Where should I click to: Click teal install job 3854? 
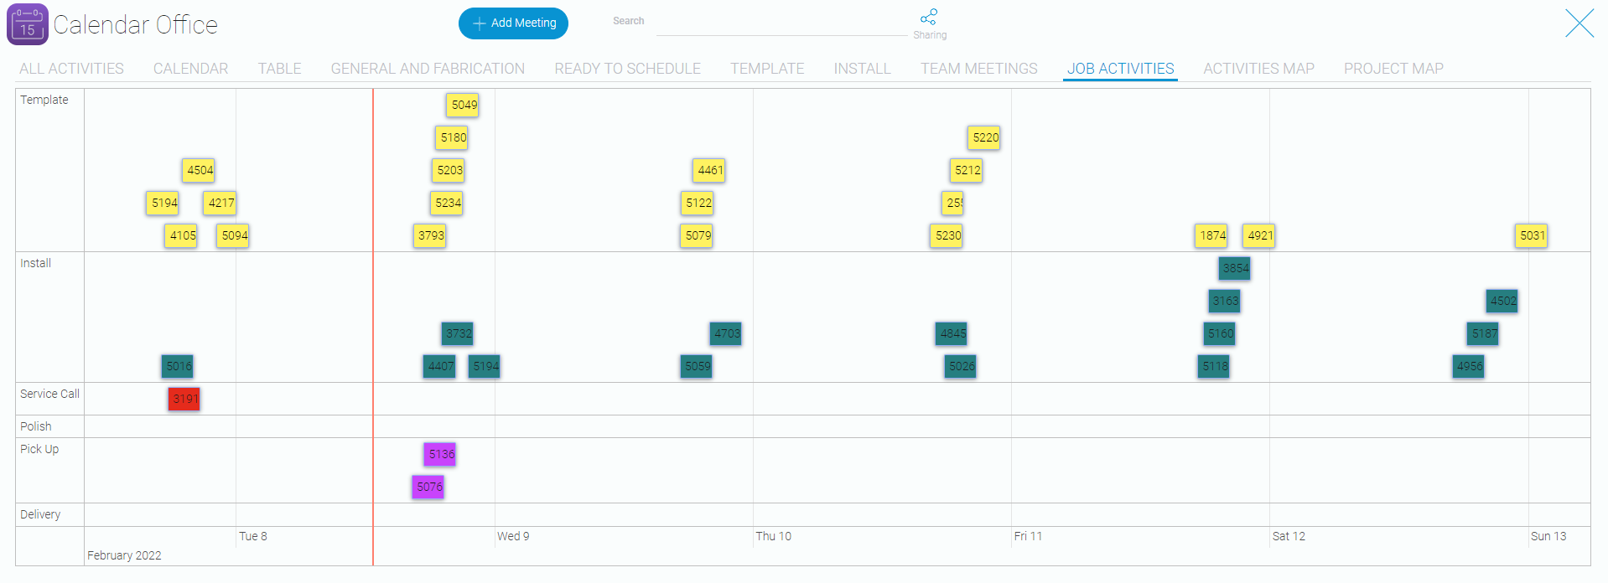pos(1234,268)
